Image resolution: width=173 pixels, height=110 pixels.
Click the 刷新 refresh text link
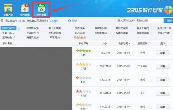coord(74,21)
